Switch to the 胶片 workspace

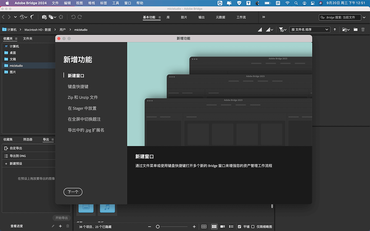[x=184, y=17]
